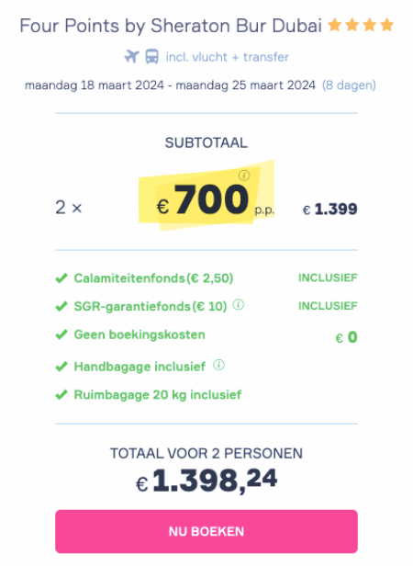Click the NU BOEKEN button
The height and width of the screenshot is (566, 413).
[206, 531]
